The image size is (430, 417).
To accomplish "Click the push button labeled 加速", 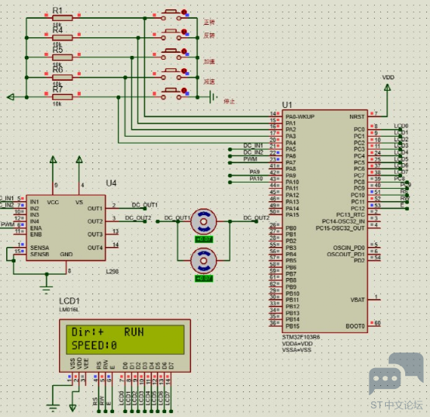I will (x=171, y=54).
